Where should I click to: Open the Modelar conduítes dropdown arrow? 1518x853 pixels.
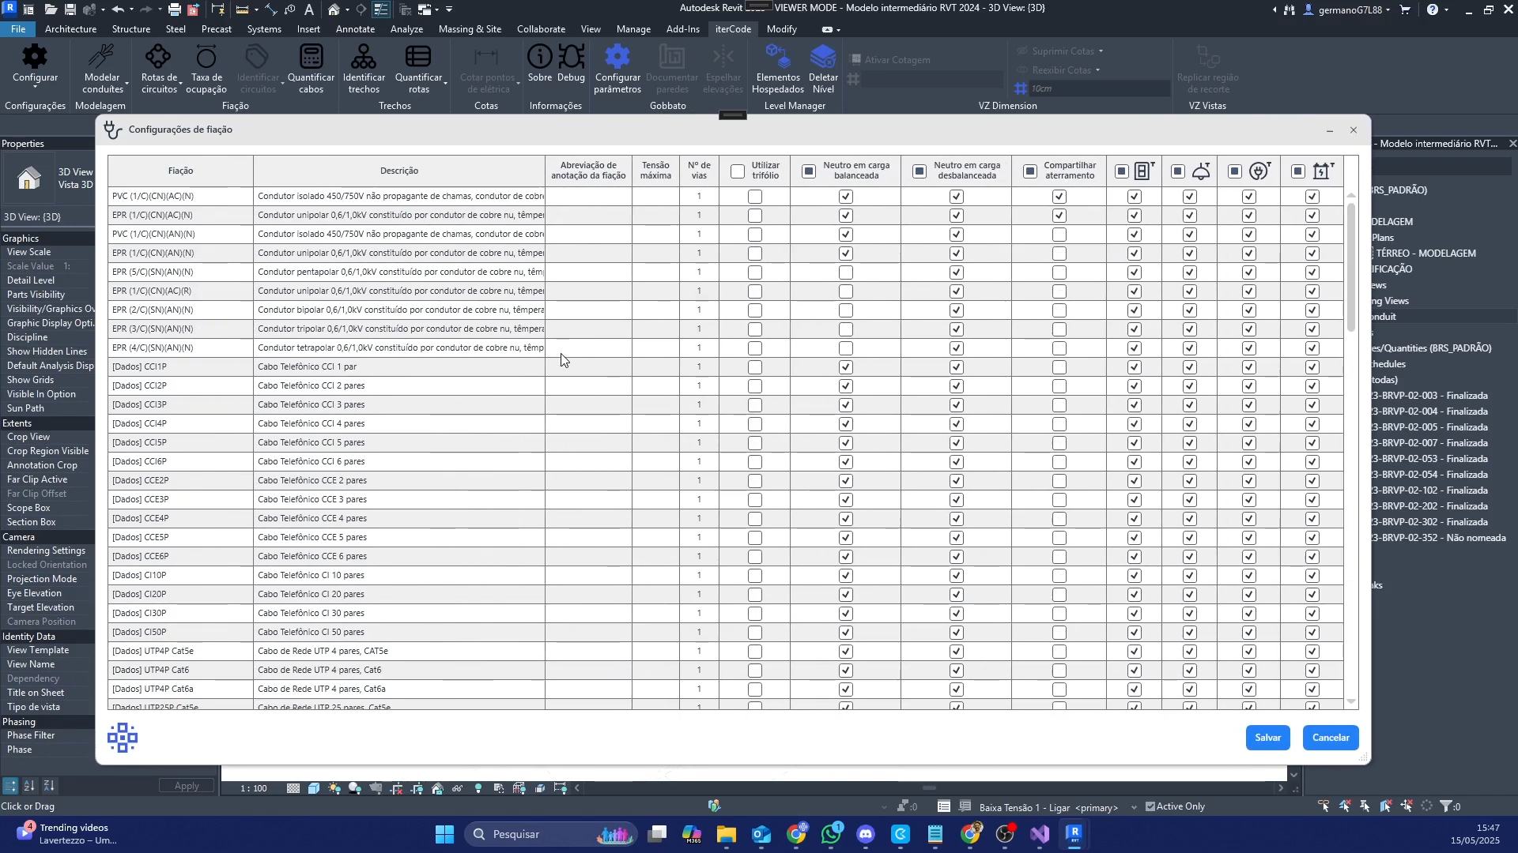click(126, 84)
